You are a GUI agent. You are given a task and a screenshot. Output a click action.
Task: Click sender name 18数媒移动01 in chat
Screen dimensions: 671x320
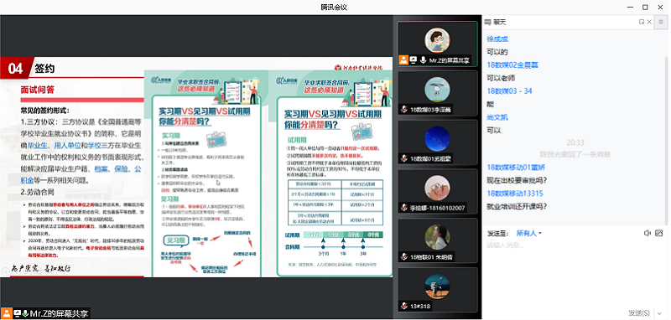510,168
